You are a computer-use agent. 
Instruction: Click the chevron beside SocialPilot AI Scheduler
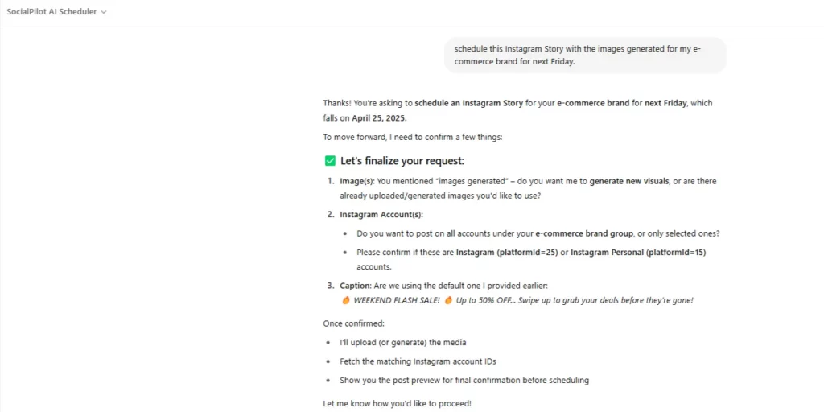[x=104, y=12]
